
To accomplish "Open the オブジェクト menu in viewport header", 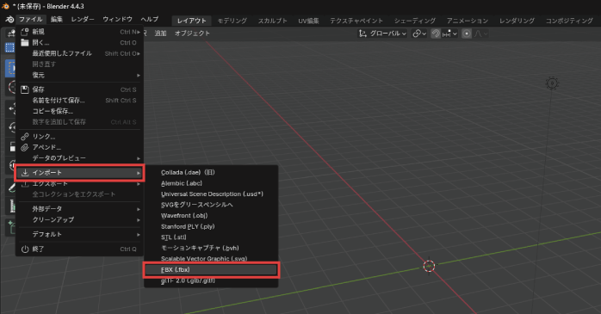I will [192, 34].
